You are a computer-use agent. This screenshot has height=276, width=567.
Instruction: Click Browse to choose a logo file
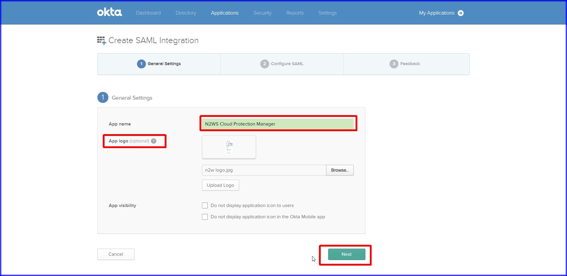340,170
